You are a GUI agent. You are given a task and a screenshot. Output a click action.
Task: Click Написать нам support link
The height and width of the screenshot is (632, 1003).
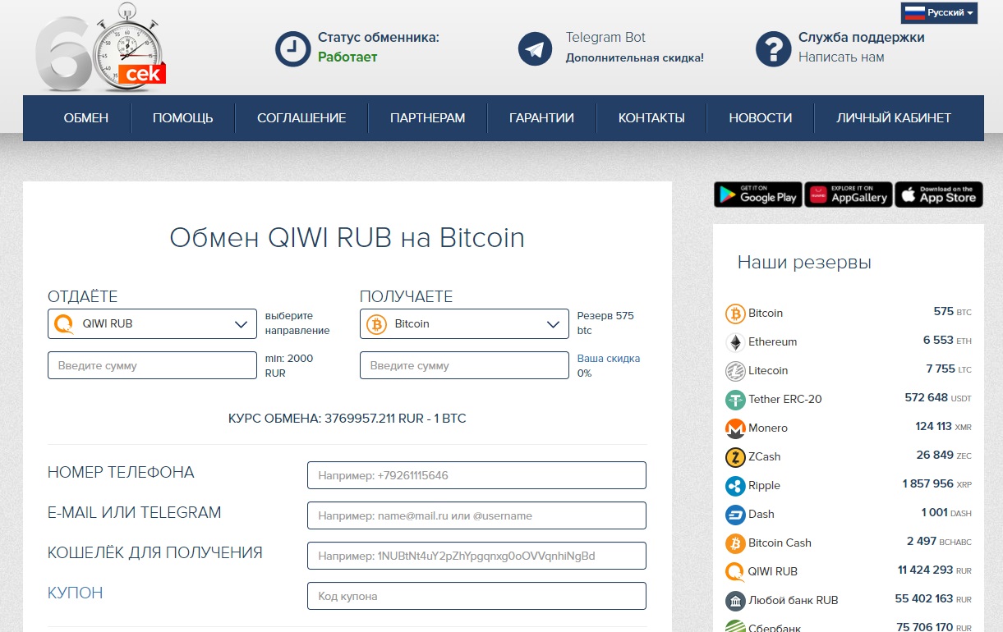pyautogui.click(x=841, y=57)
